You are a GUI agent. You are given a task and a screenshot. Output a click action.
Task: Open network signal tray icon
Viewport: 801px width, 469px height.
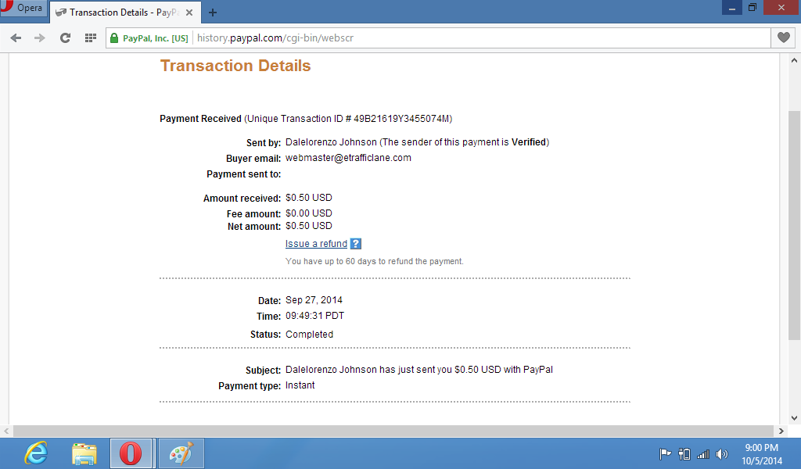tap(703, 453)
